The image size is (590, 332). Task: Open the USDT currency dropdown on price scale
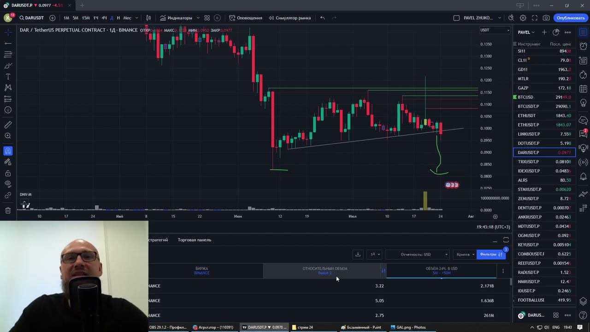pos(495,30)
